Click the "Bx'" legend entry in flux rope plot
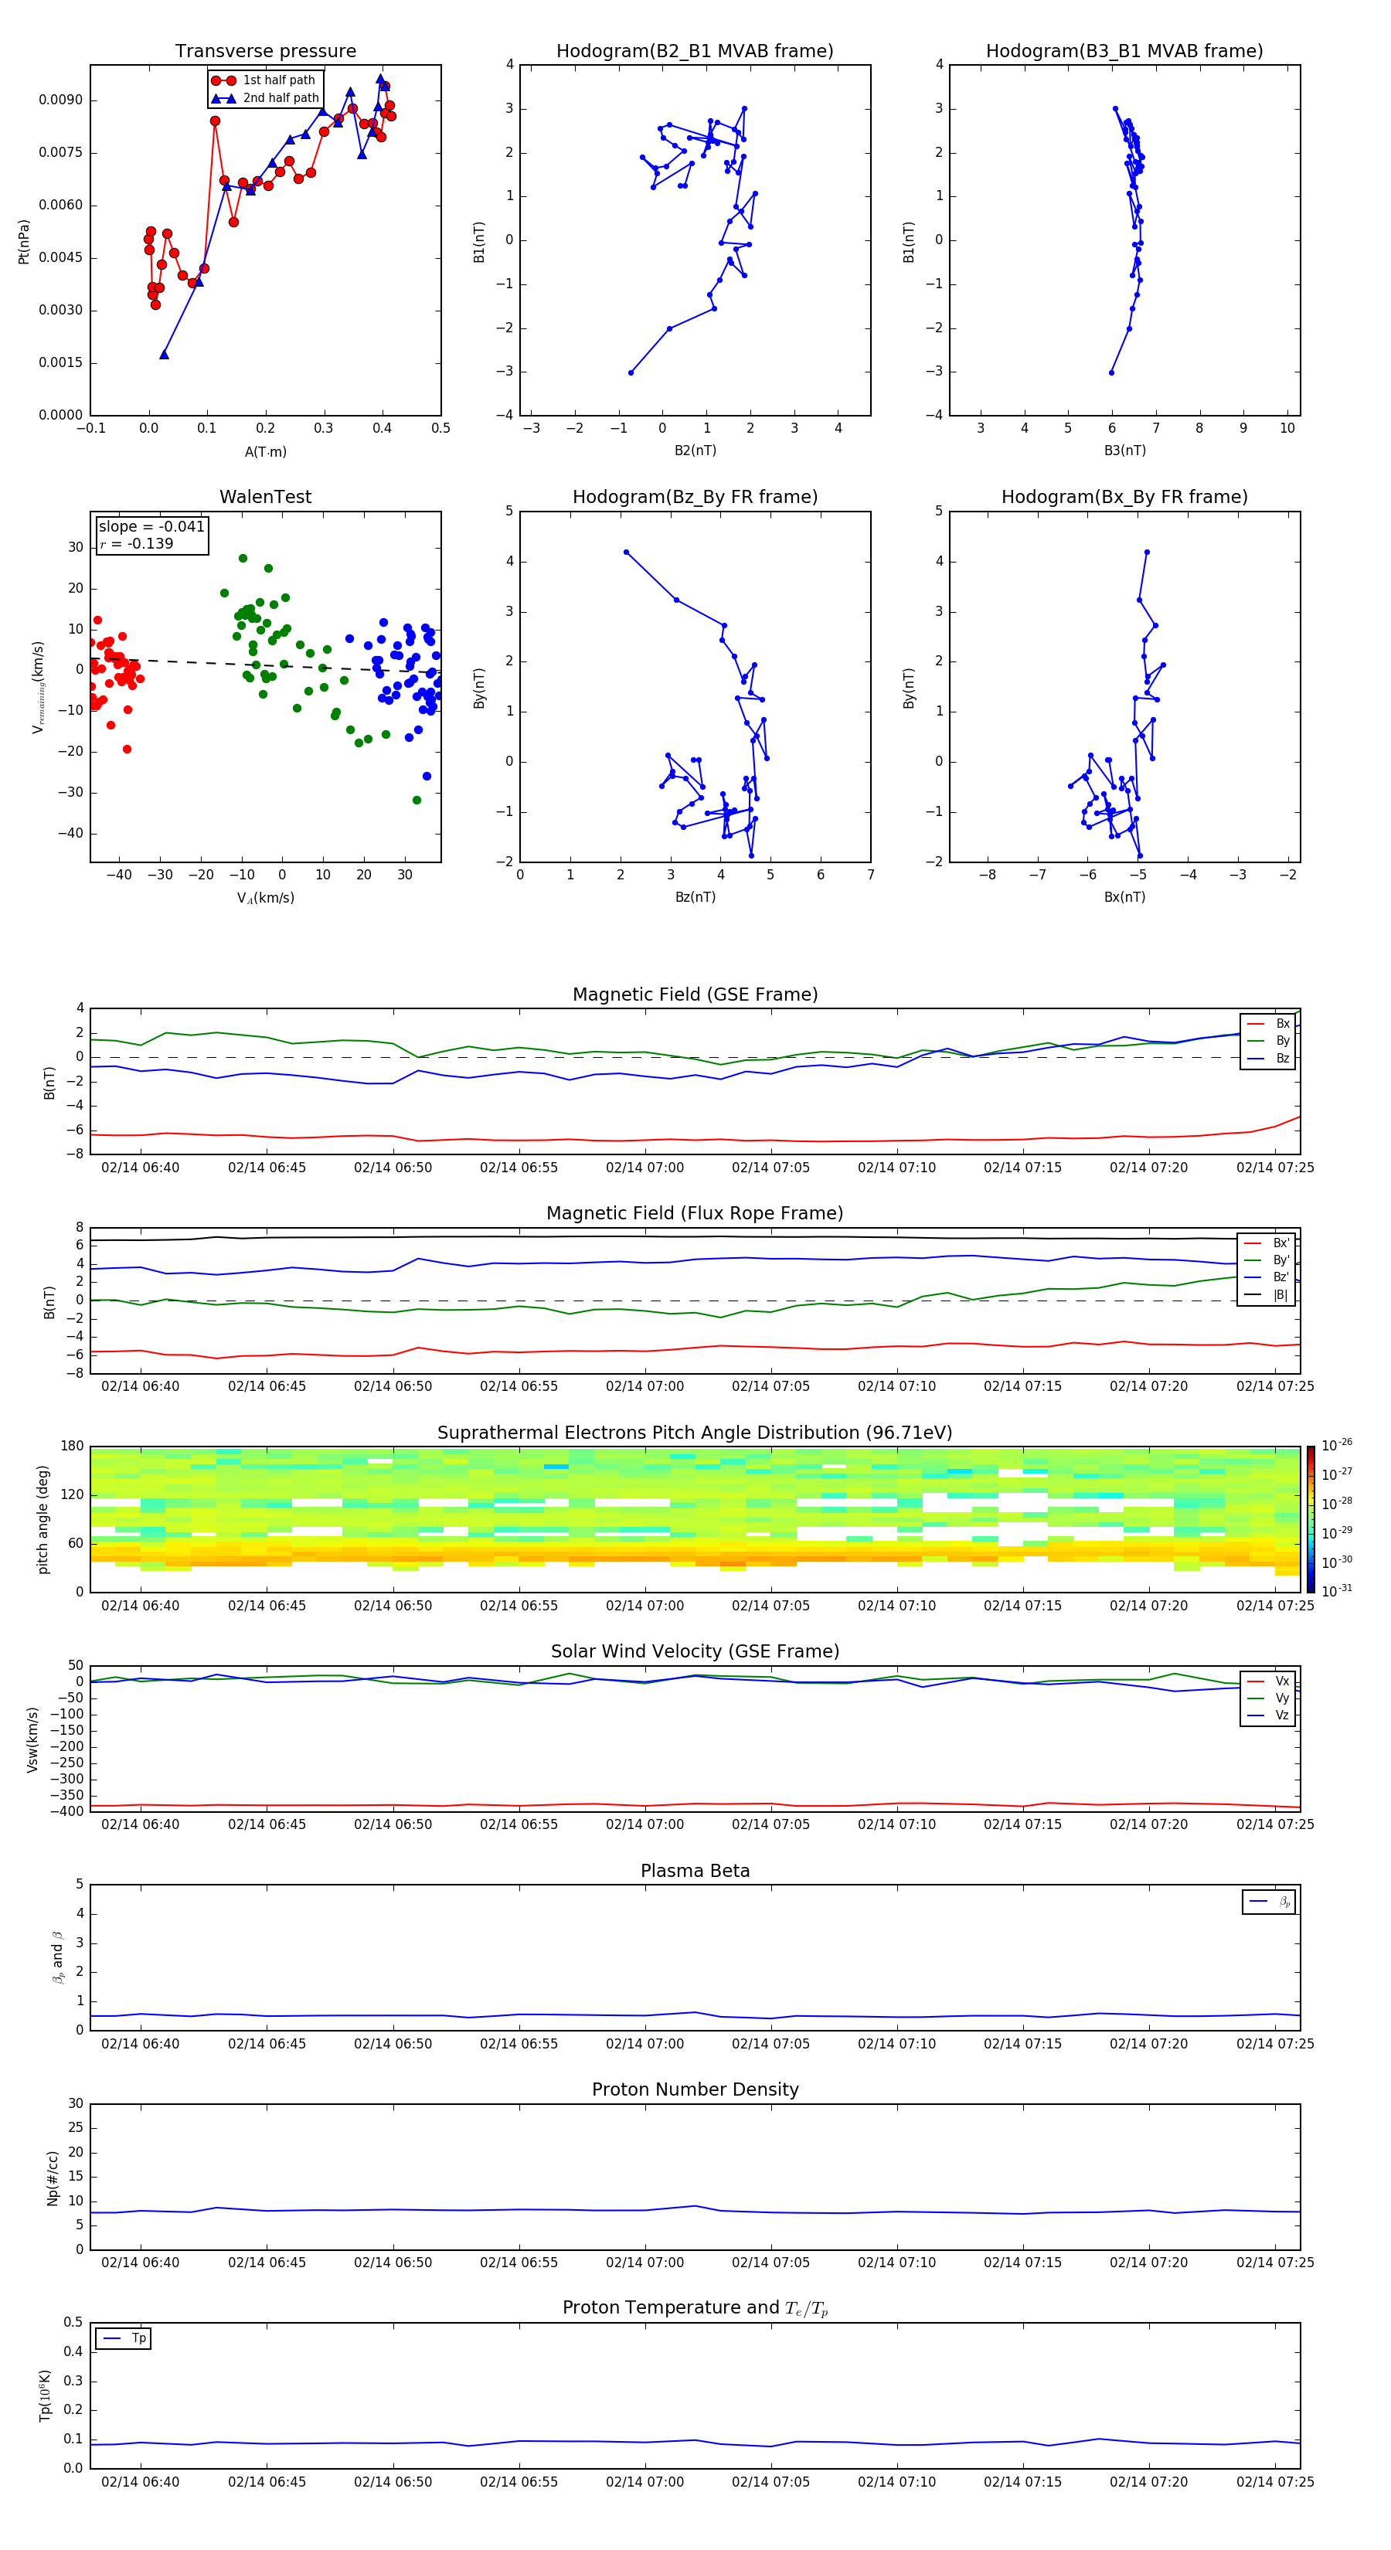1391x2550 pixels. [x=1267, y=1243]
